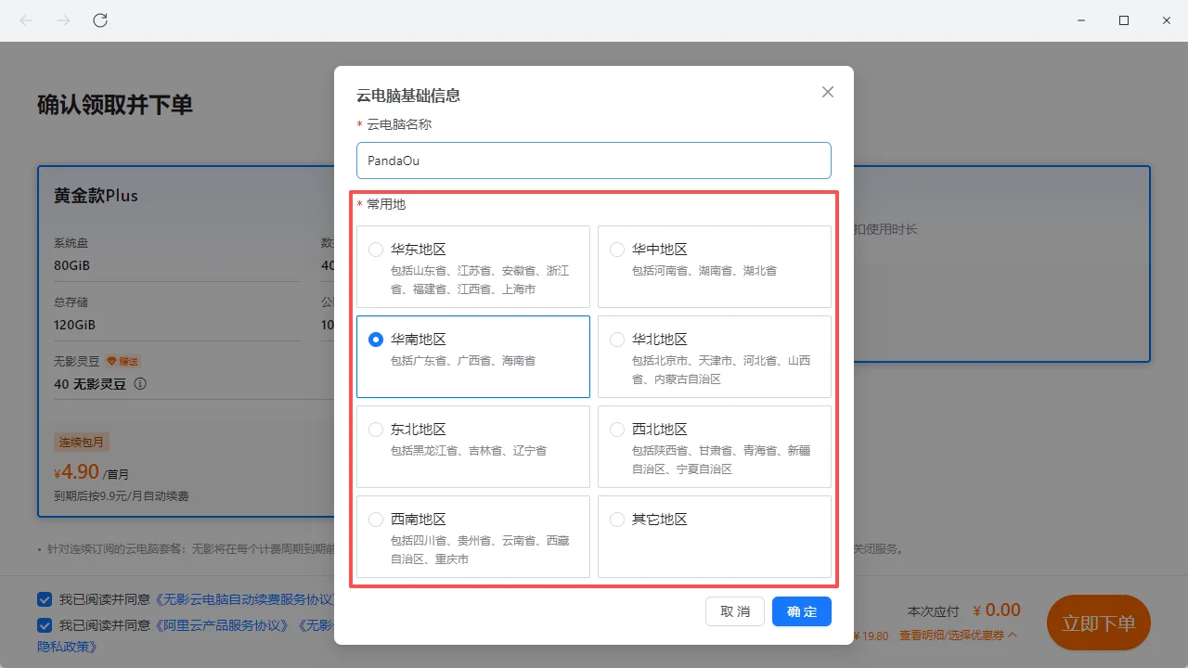Click the 确认领取并下单 page heading
The width and height of the screenshot is (1188, 668).
click(x=115, y=104)
